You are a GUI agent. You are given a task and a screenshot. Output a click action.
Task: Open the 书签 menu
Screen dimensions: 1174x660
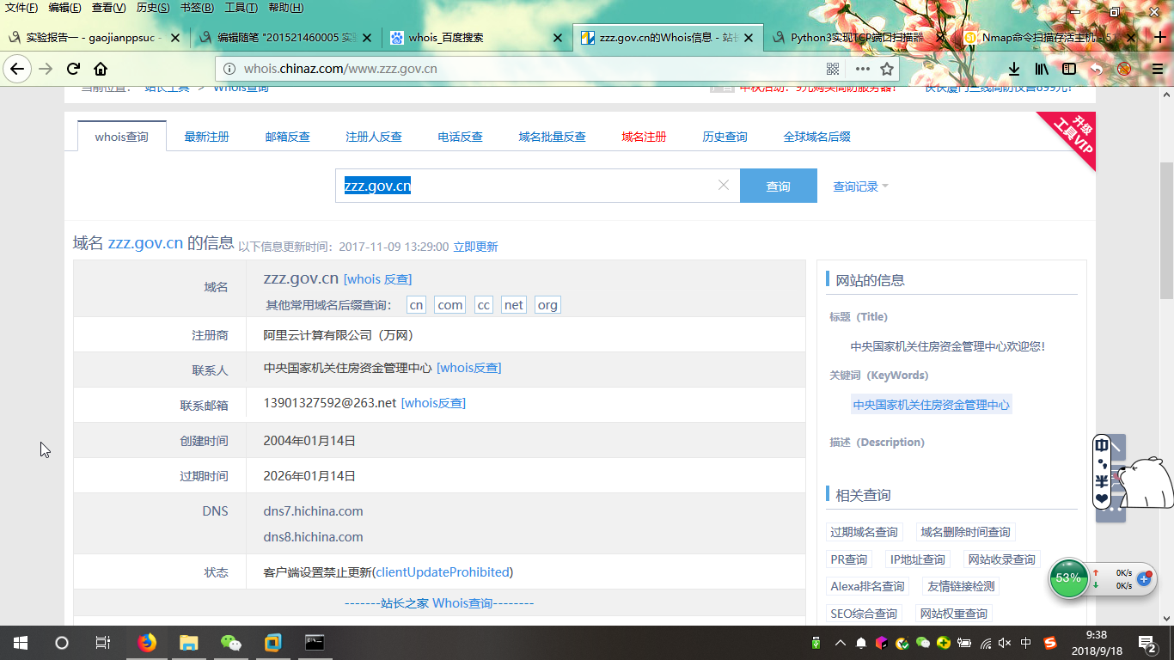(x=197, y=8)
